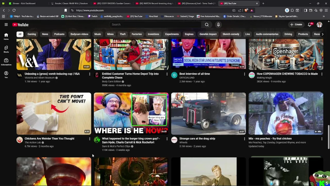Open Home in the left sidebar

click(6, 36)
